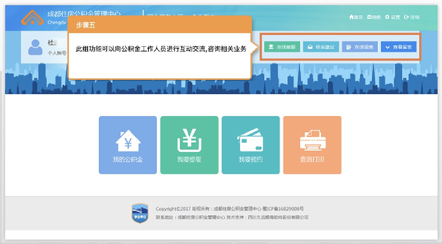Click the tooltip text about 互动交流

point(161,49)
